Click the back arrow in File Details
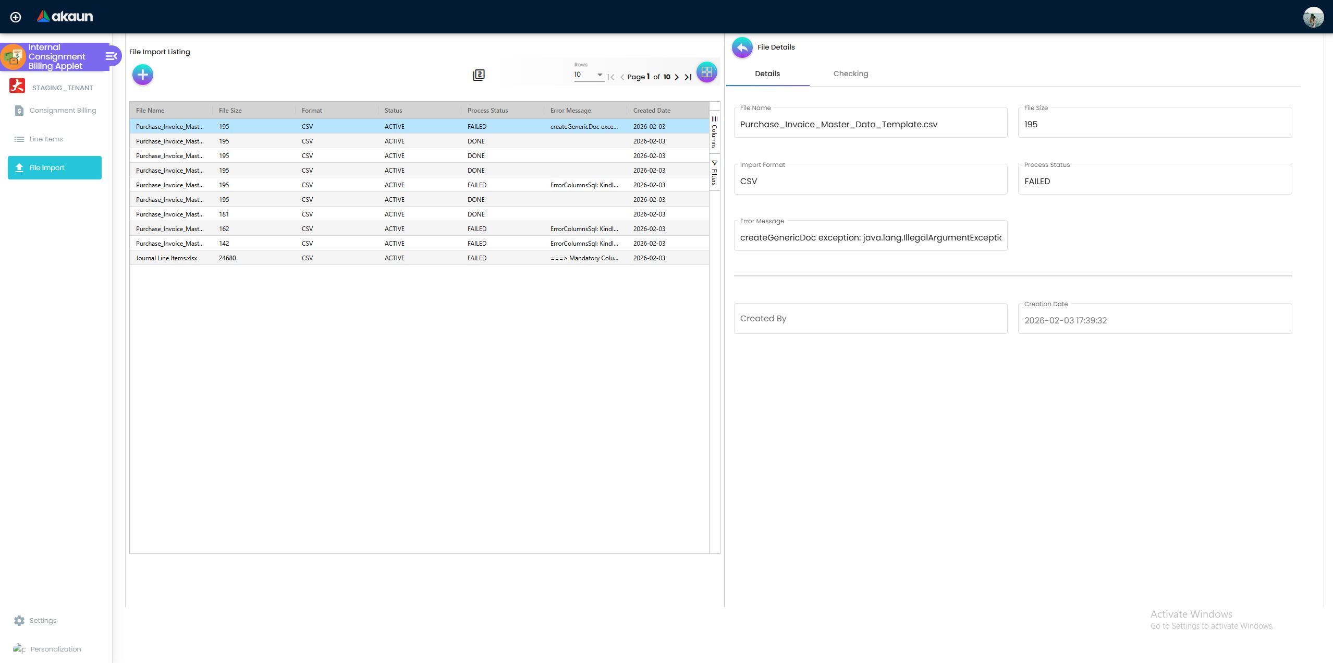Viewport: 1333px width, 663px height. pos(742,47)
